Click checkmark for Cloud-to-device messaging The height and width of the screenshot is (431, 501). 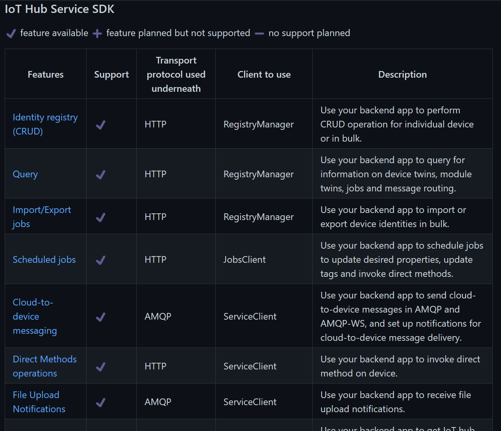pos(101,317)
